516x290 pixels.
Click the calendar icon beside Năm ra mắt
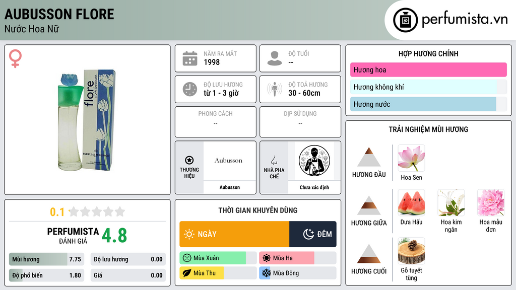click(190, 58)
